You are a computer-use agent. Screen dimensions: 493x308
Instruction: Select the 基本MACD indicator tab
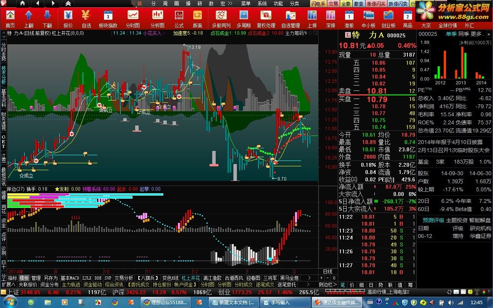(x=70, y=278)
